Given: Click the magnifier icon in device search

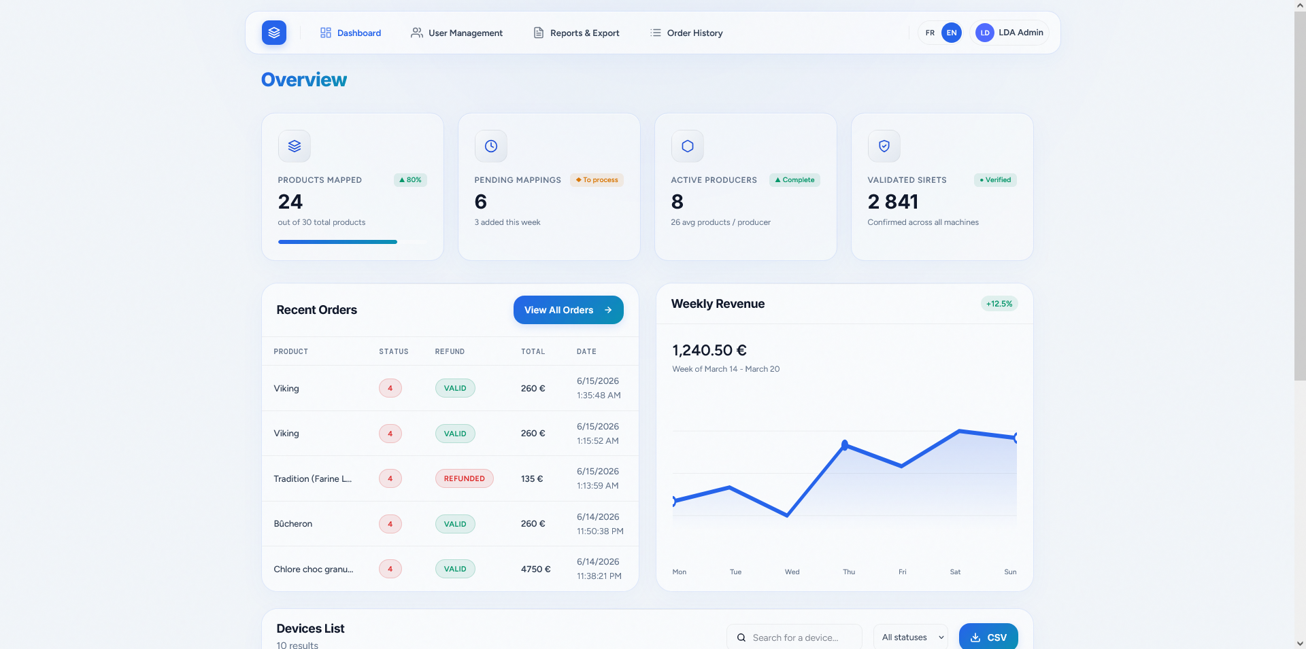Looking at the screenshot, I should [x=741, y=637].
